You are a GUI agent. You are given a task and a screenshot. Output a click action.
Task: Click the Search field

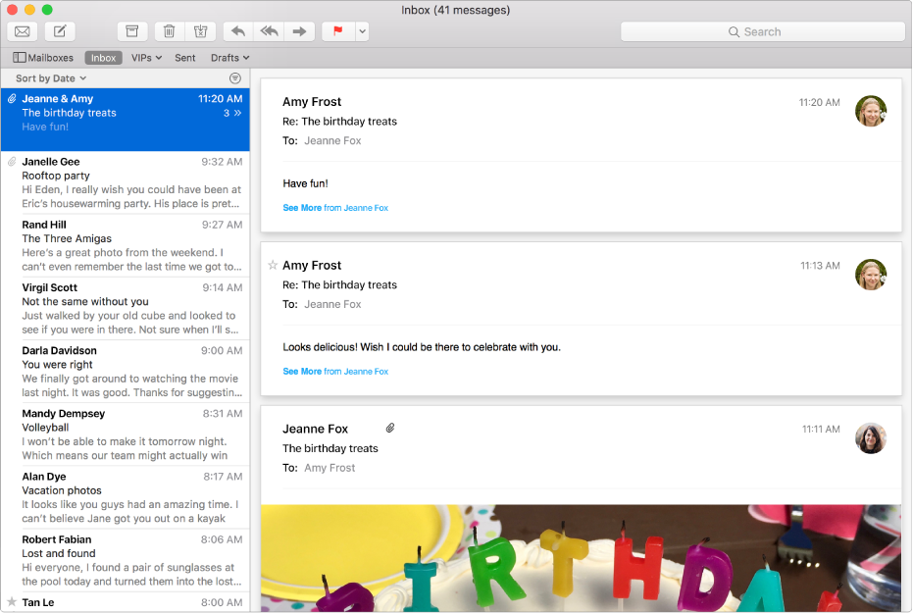pyautogui.click(x=763, y=31)
